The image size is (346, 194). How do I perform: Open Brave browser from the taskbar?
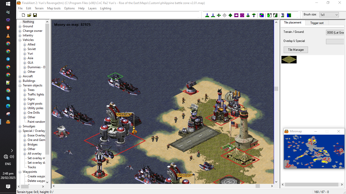tap(8, 28)
